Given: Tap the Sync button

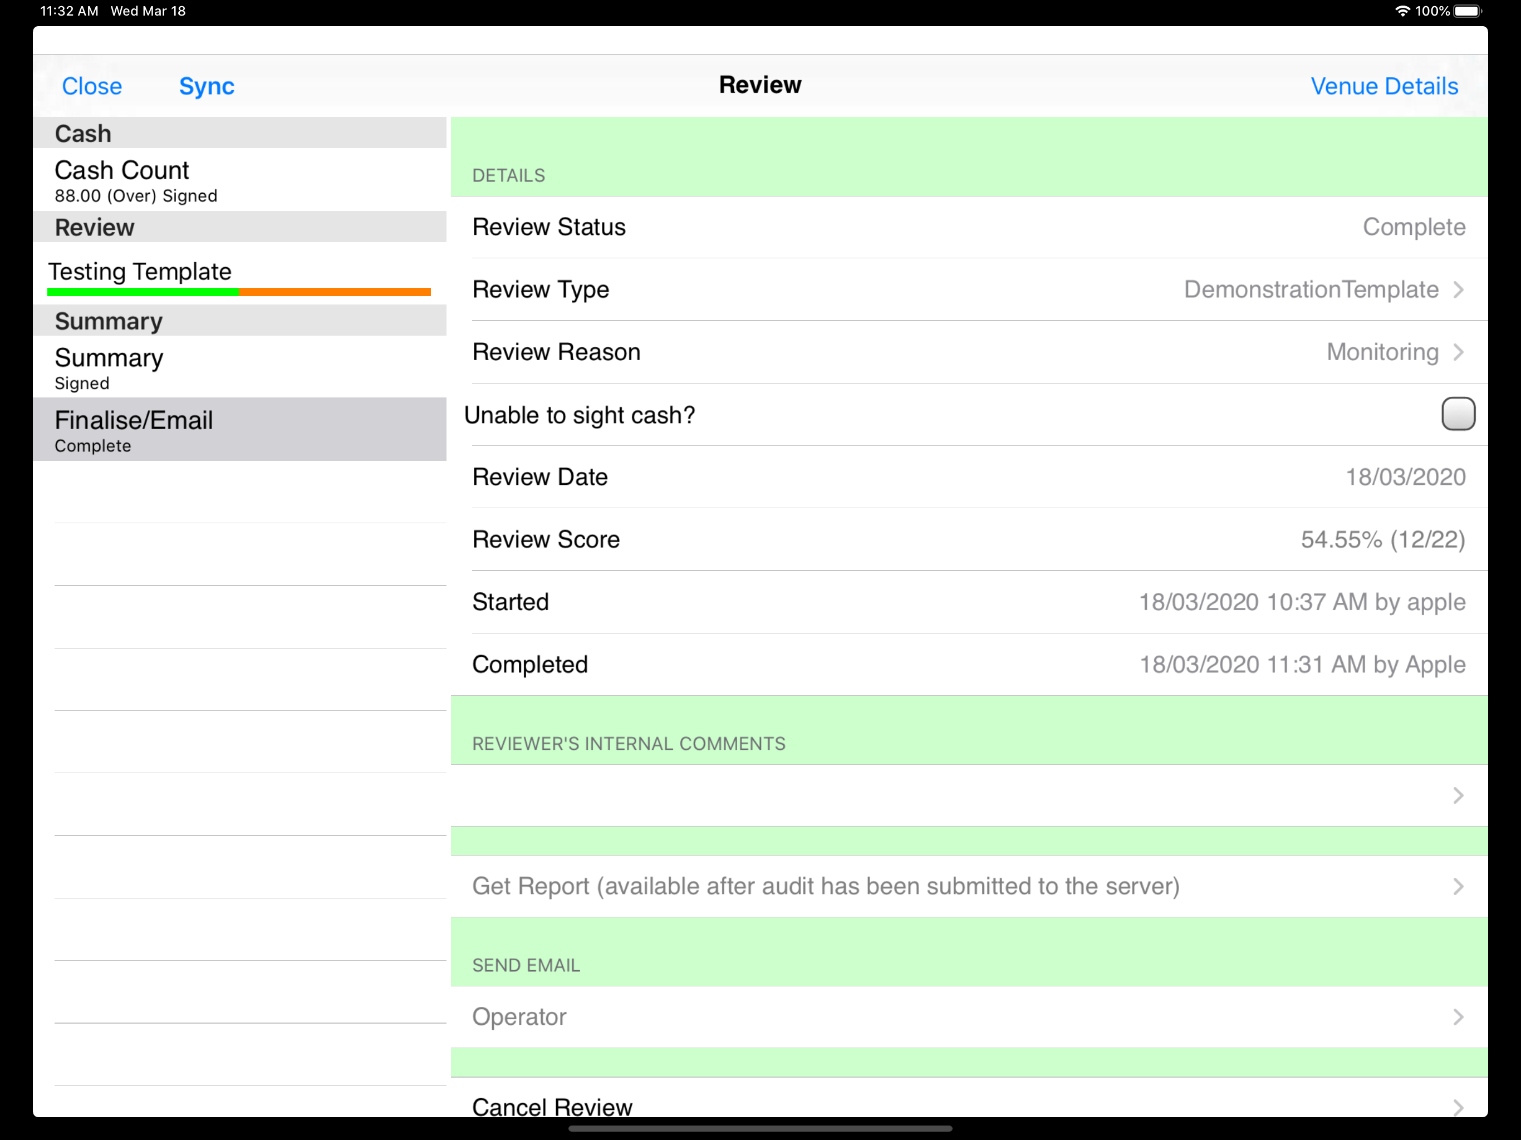Looking at the screenshot, I should pyautogui.click(x=207, y=86).
